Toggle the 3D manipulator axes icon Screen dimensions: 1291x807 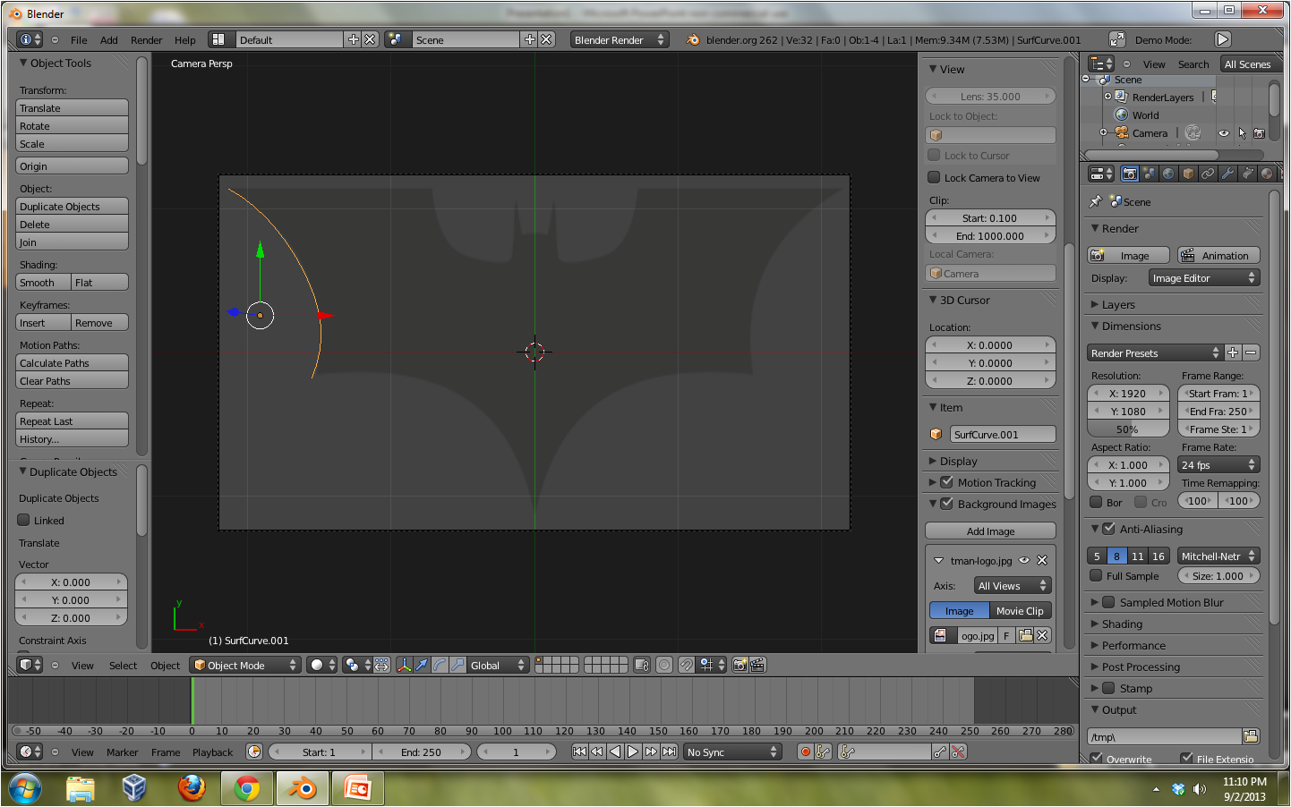(404, 665)
